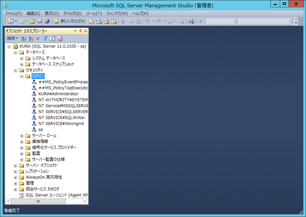
Task: Close the オブジェクト エクスプローラー panel
Action: 85,31
